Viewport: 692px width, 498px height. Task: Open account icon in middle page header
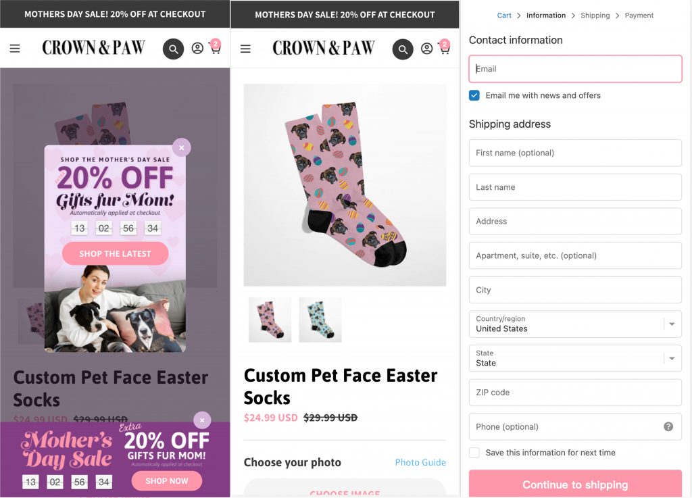tap(426, 49)
